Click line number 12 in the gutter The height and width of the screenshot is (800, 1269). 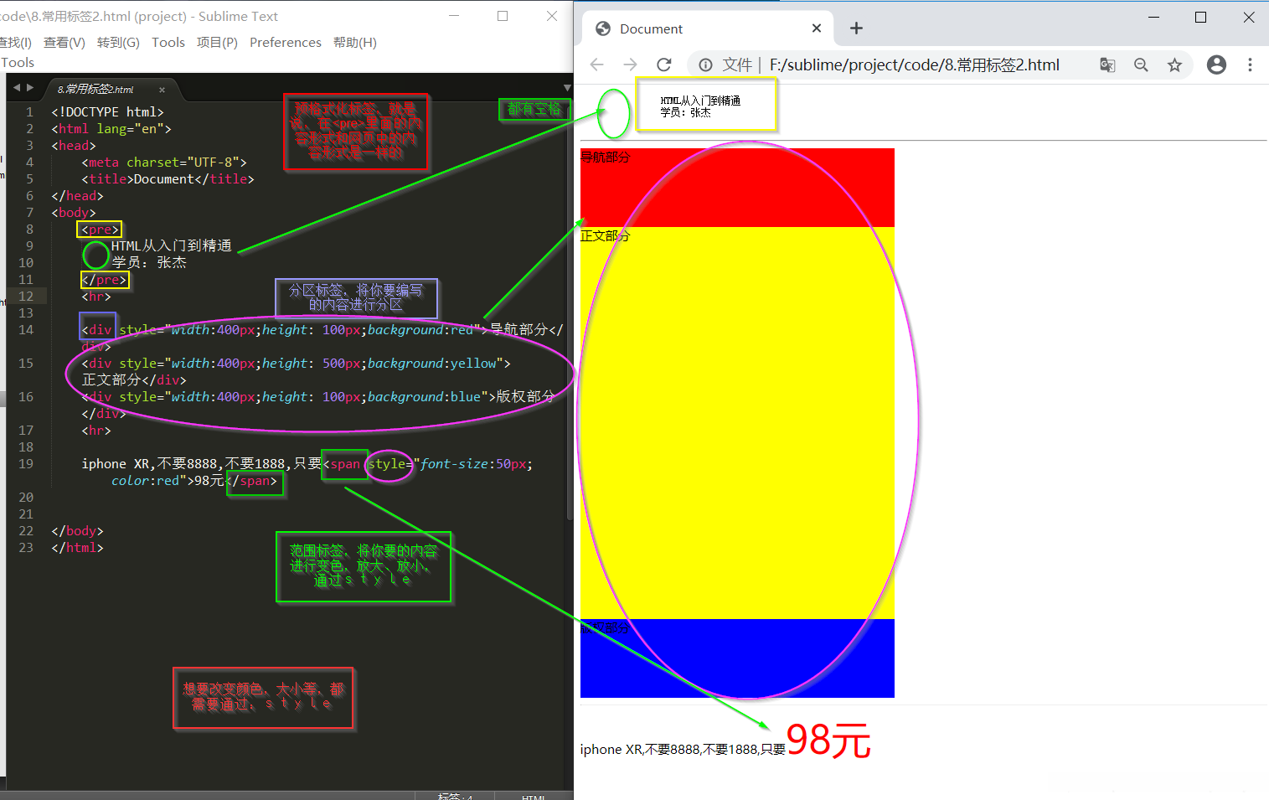pos(26,296)
